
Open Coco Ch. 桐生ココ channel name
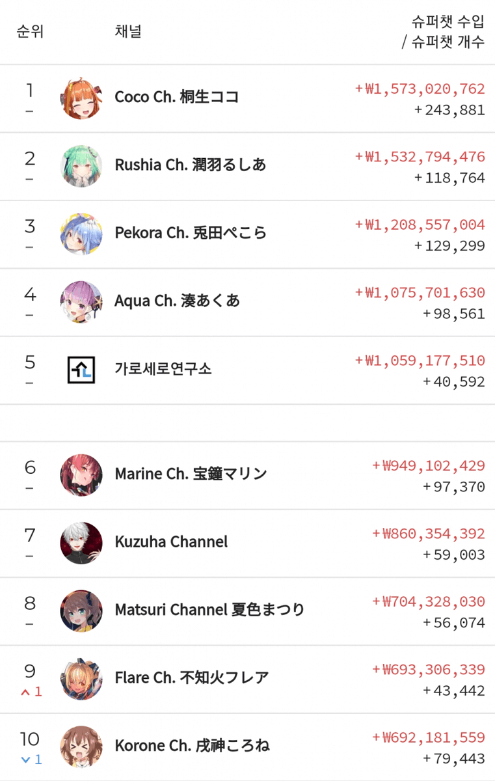point(176,97)
